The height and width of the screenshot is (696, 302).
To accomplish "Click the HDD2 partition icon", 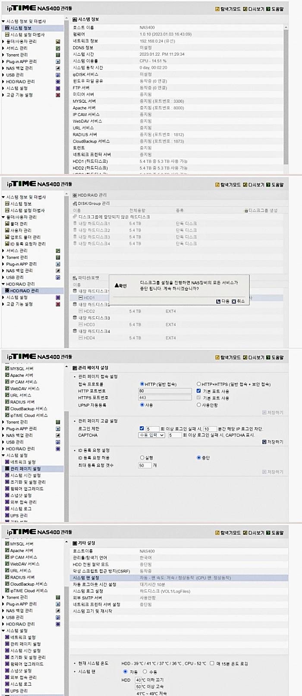I will 81,311.
